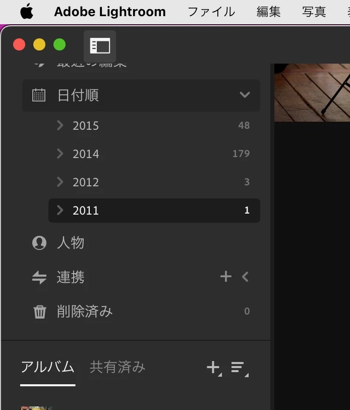
Task: Expand the 2012 year folder
Action: click(x=60, y=182)
